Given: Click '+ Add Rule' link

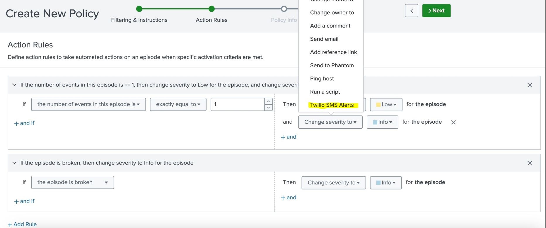Looking at the screenshot, I should click(22, 224).
